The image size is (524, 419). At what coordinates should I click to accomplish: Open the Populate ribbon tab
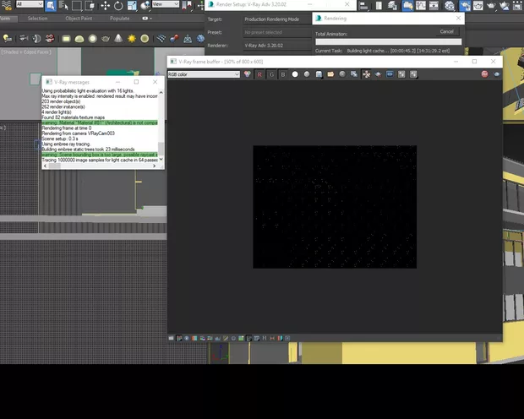(120, 18)
